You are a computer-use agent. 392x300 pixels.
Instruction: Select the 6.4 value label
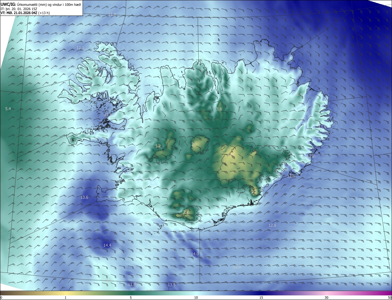tap(299, 95)
